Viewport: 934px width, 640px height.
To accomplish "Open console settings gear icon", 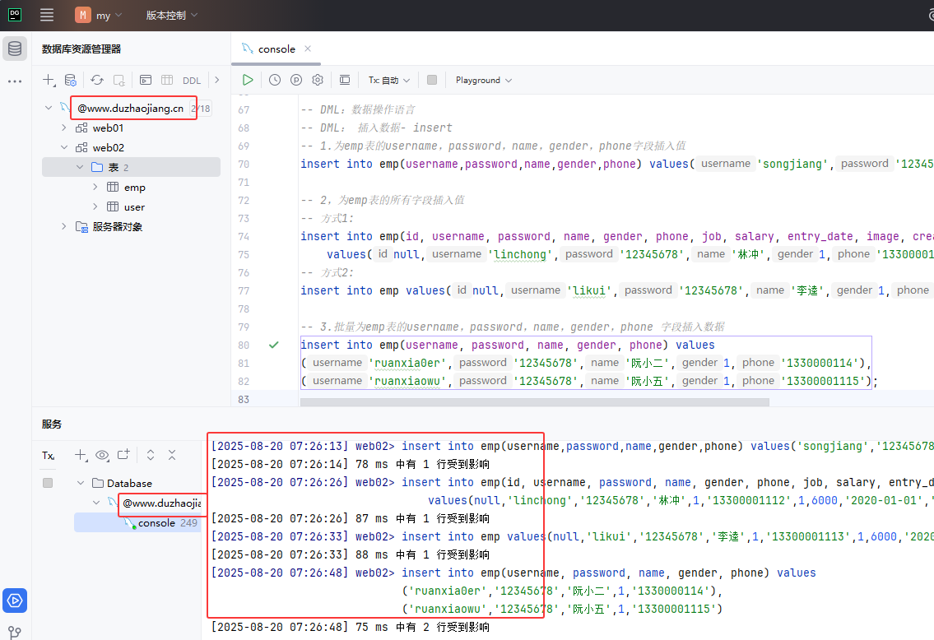I will coord(318,80).
